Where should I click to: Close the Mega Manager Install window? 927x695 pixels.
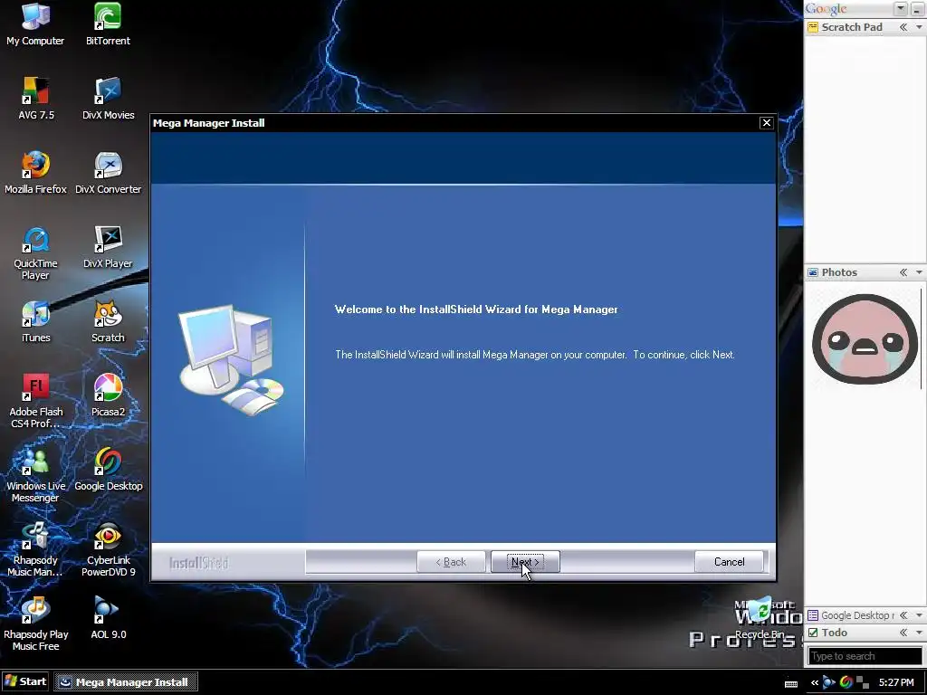coord(766,123)
